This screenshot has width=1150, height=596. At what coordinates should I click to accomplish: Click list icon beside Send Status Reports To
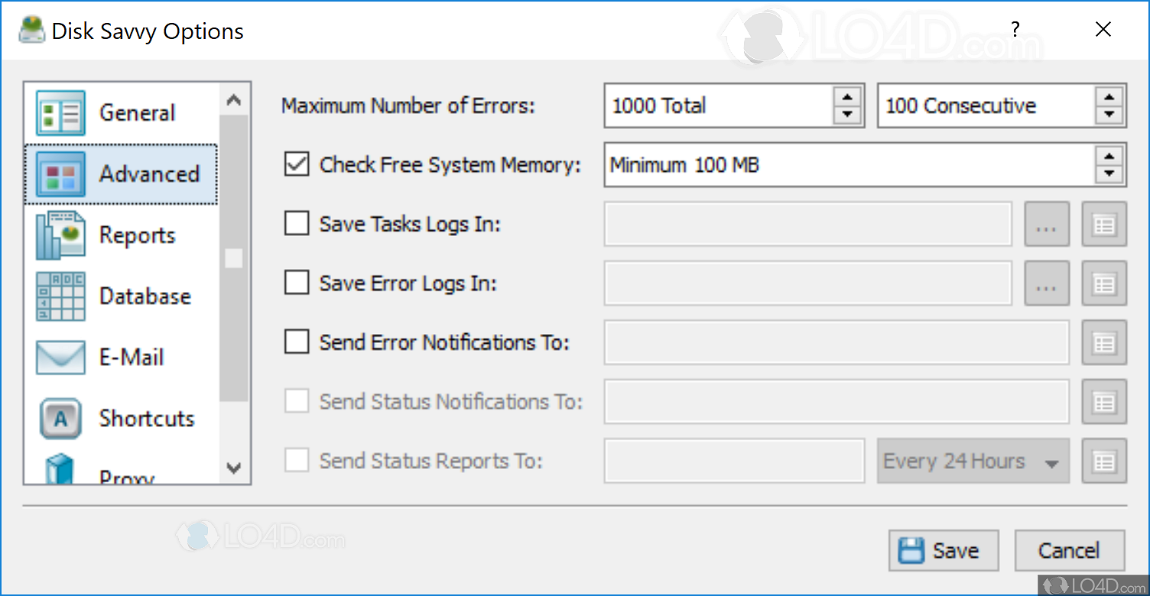[x=1104, y=461]
